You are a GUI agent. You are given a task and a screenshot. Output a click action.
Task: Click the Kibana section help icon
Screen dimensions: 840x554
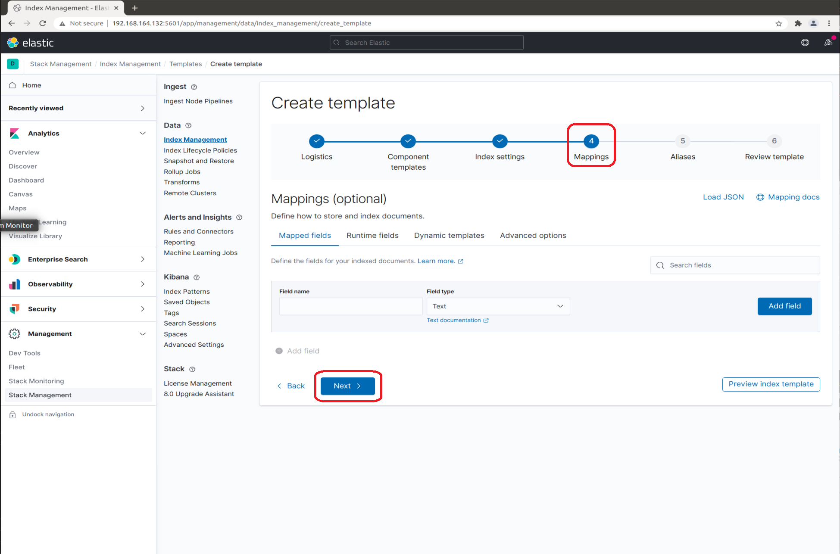pyautogui.click(x=197, y=277)
